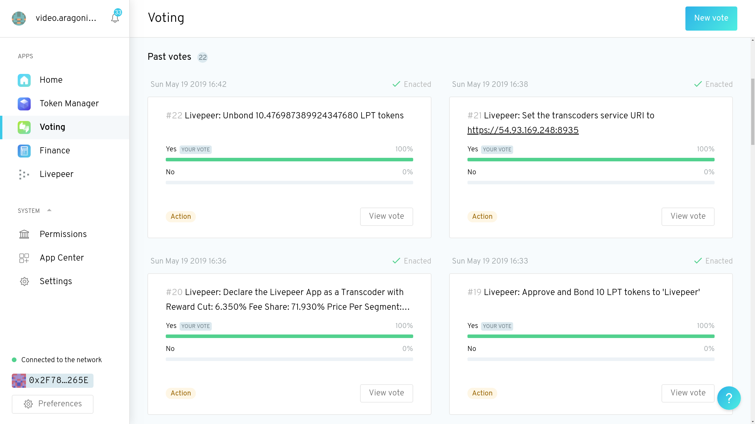Click the Action tag on vote #22
755x424 pixels.
181,216
